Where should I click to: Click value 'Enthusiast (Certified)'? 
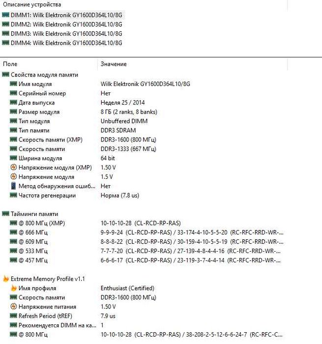[x=127, y=288]
